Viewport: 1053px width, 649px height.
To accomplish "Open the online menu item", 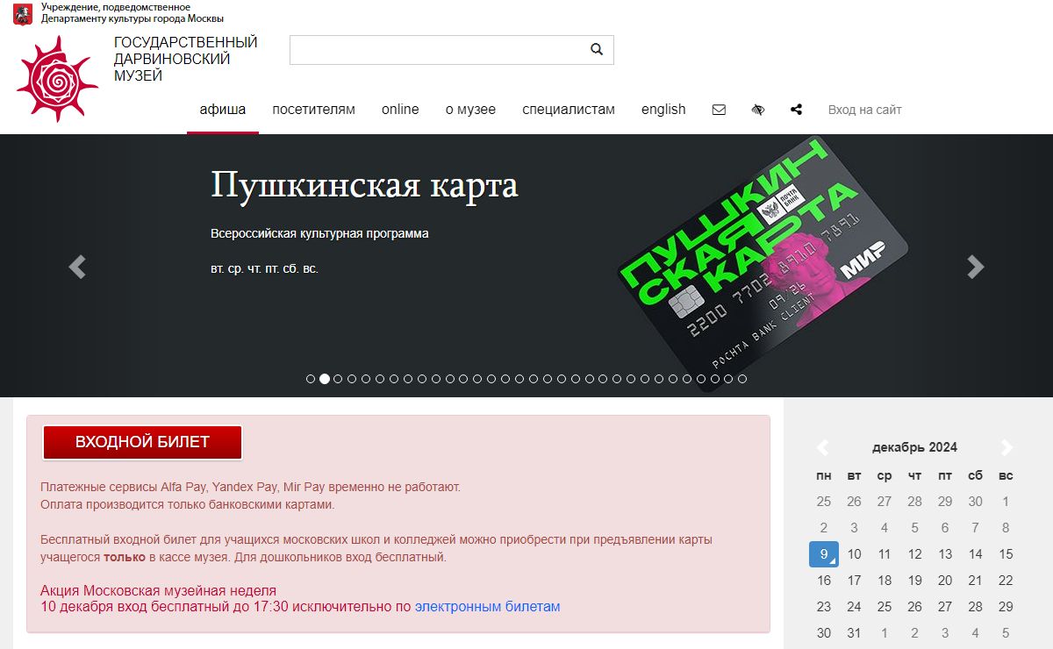I will point(400,110).
